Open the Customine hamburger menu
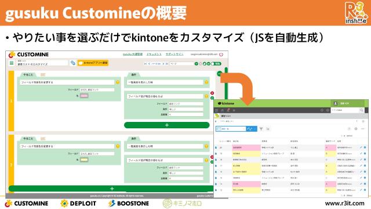371x209 pixels. tap(12, 63)
